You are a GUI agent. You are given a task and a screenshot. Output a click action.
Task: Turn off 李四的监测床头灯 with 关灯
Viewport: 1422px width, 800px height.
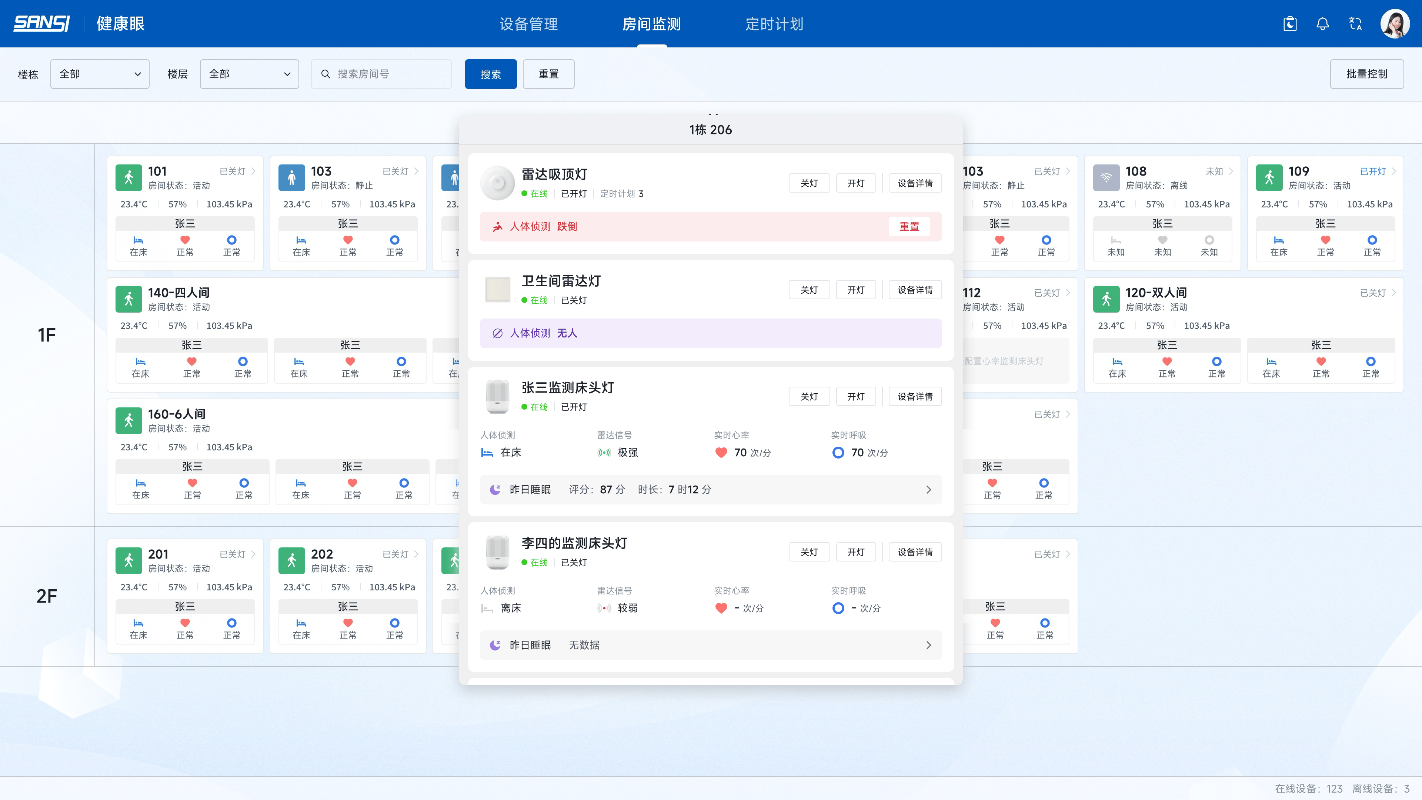(809, 552)
